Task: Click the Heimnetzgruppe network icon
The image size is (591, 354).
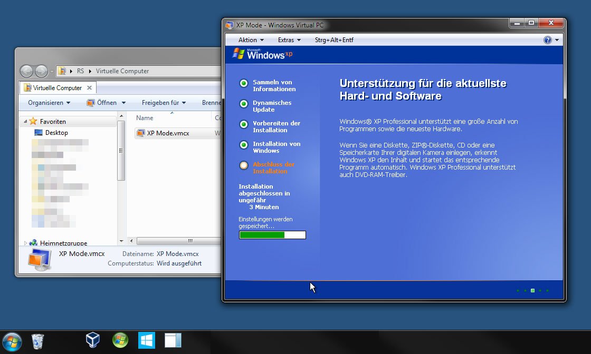Action: click(33, 243)
